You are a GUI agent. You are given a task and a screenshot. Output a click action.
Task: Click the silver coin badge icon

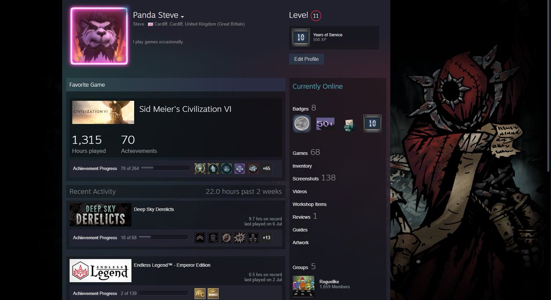coord(302,124)
